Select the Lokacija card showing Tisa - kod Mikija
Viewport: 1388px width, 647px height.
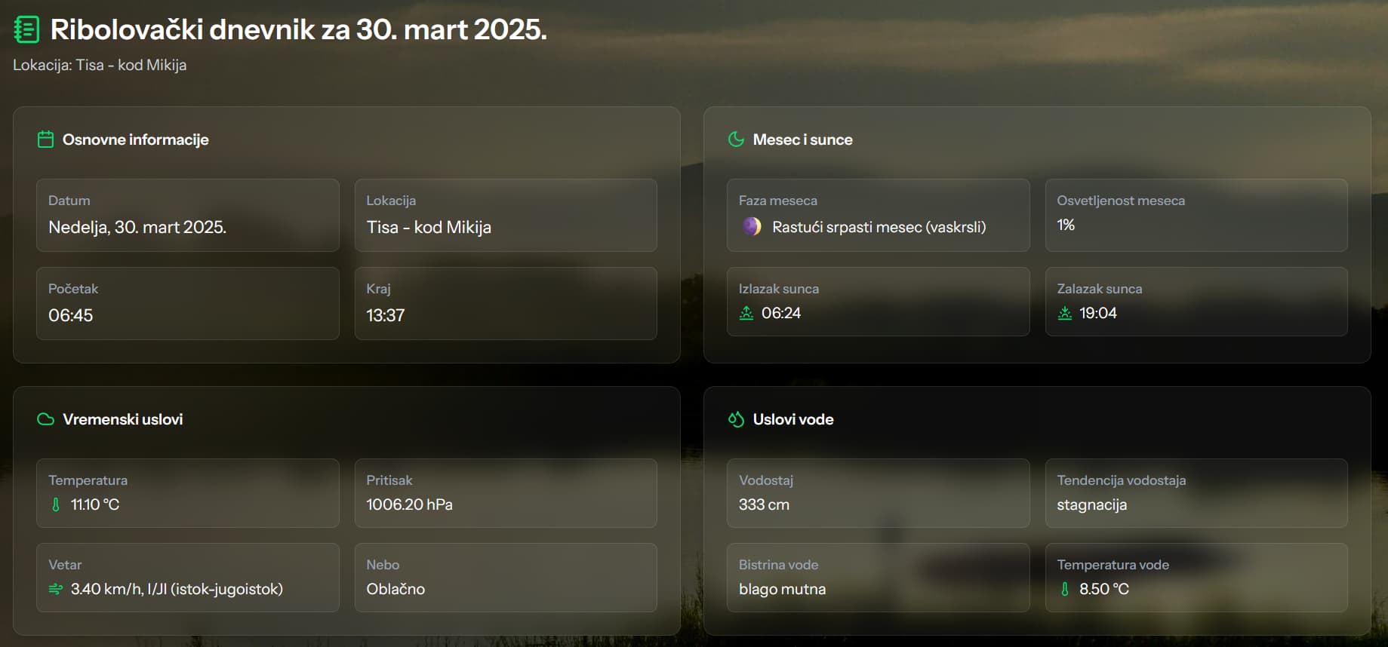click(x=506, y=215)
